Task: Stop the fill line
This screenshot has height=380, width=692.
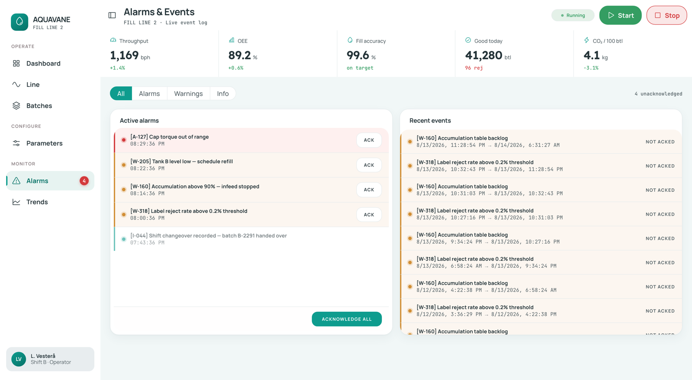Action: pos(666,16)
